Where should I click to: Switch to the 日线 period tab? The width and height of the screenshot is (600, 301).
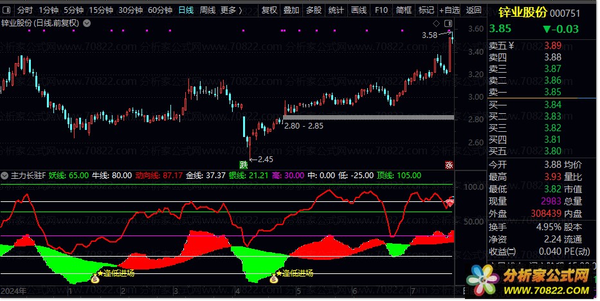[186, 10]
